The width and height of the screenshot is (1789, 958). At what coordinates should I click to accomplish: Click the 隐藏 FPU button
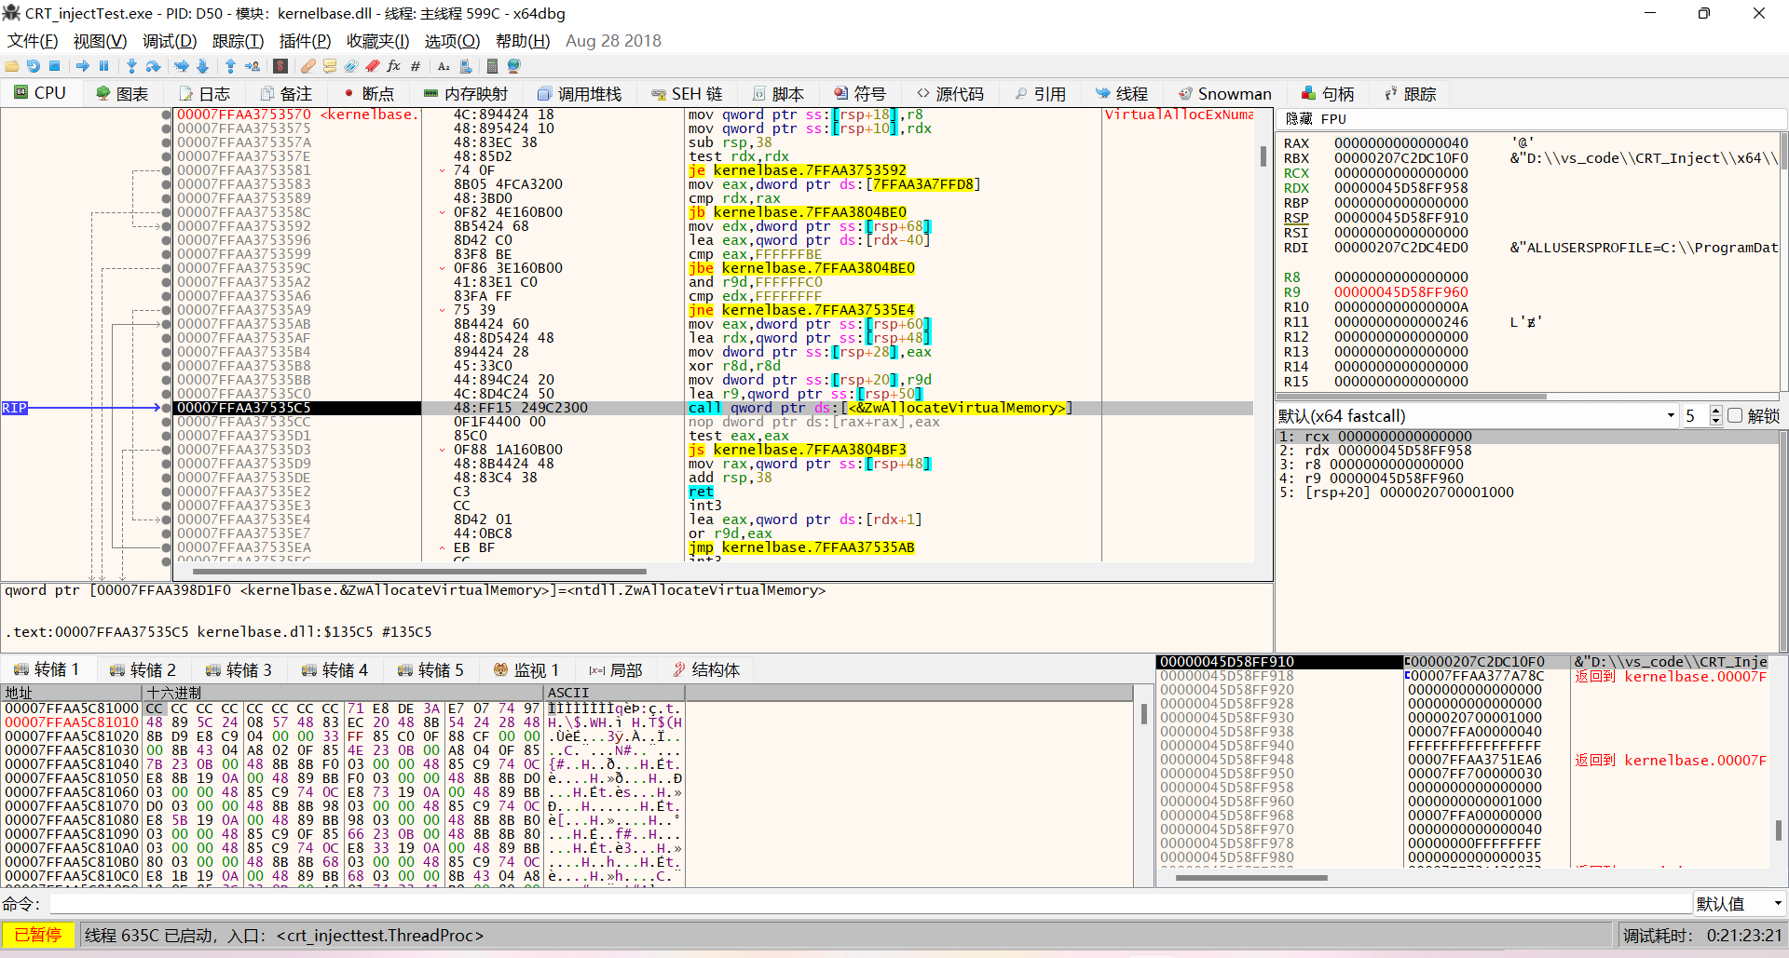(1316, 119)
